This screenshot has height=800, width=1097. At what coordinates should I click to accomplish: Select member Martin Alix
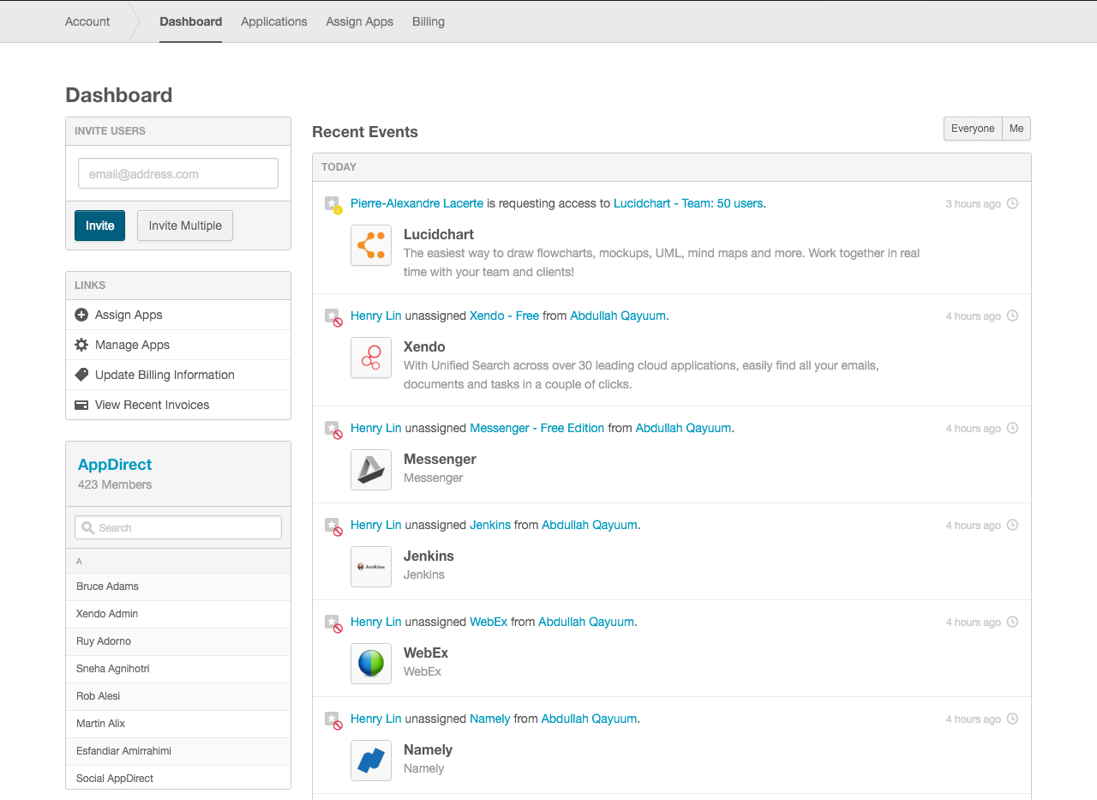pyautogui.click(x=178, y=724)
